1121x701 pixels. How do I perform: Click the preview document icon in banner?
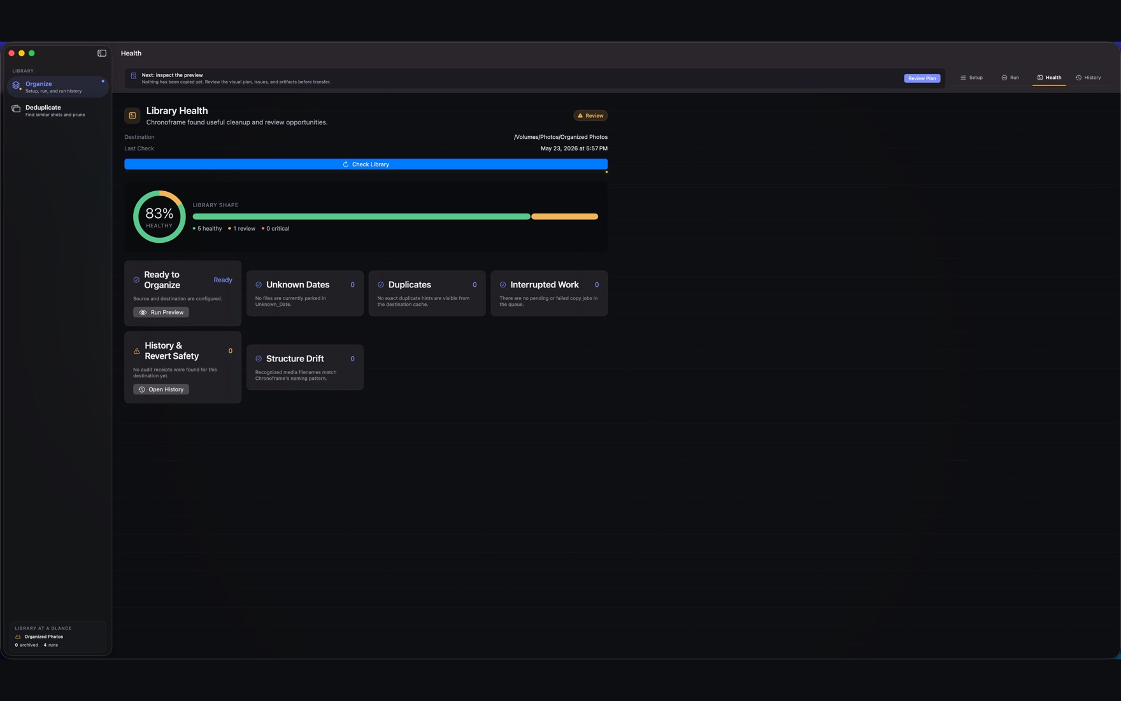(x=134, y=76)
